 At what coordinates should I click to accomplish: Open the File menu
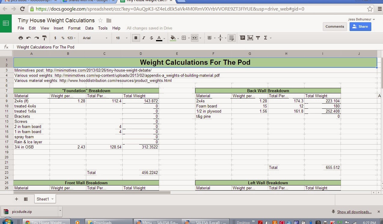pyautogui.click(x=21, y=28)
